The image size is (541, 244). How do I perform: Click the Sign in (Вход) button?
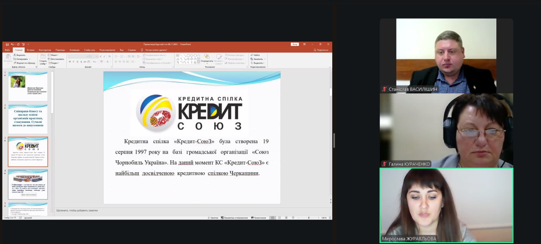[295, 44]
